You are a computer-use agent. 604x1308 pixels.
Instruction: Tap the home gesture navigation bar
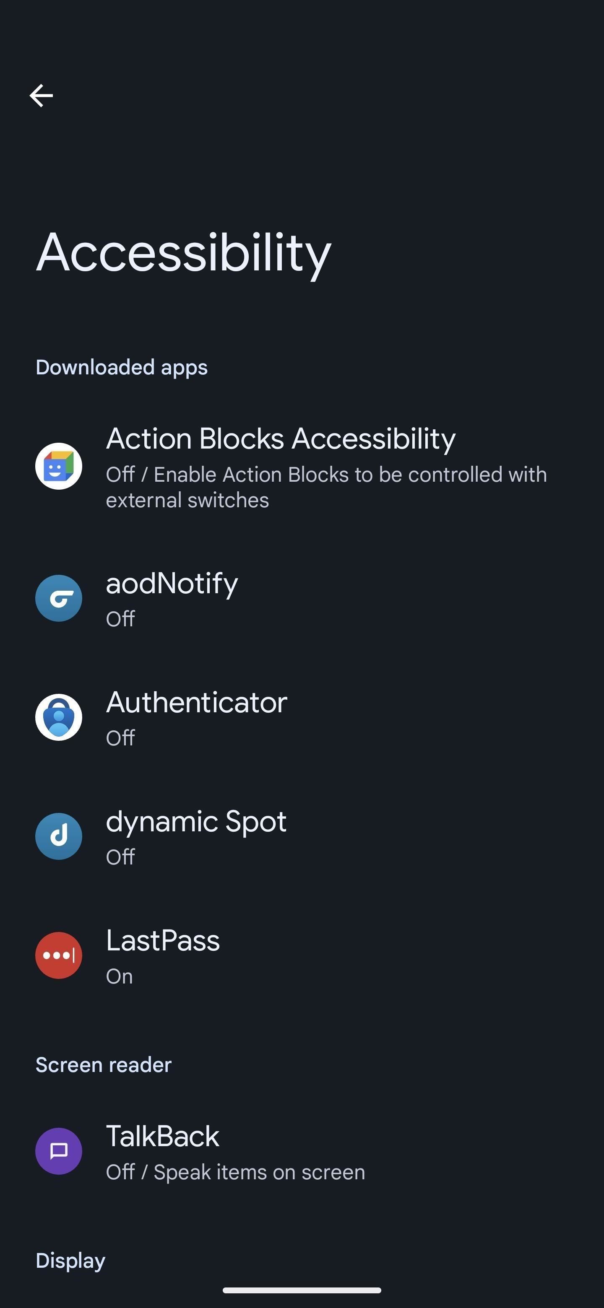[302, 1290]
